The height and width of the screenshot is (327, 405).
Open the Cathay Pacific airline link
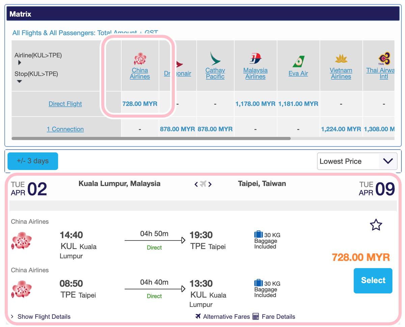coord(215,73)
